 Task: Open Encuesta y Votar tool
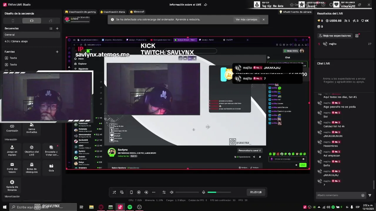tap(51, 150)
